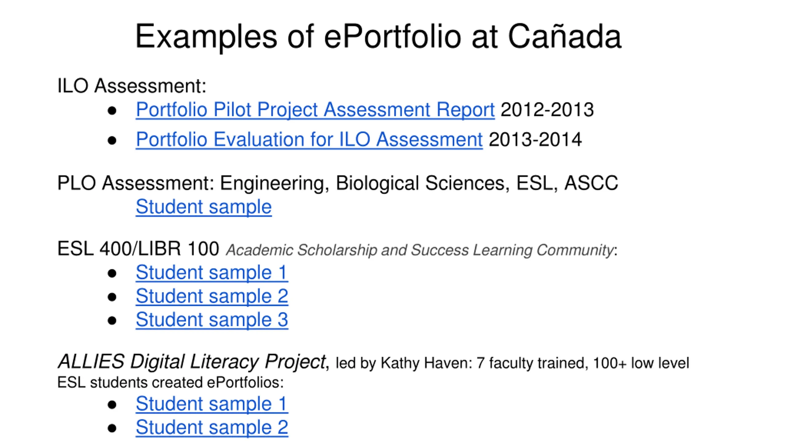Click the ILO Assessment heading text
This screenshot has height=443, width=787.
132,86
